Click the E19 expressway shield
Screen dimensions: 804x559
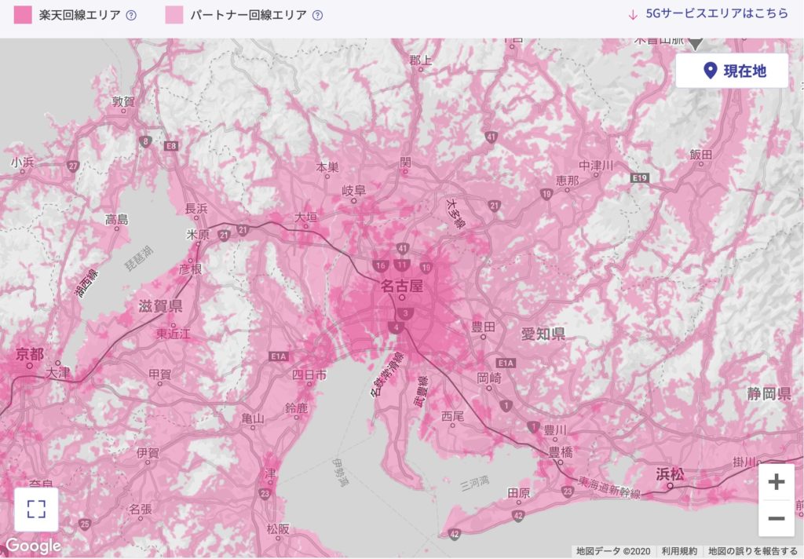640,178
